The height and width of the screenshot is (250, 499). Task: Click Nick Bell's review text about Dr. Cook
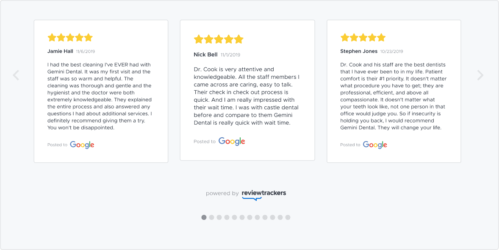point(247,96)
